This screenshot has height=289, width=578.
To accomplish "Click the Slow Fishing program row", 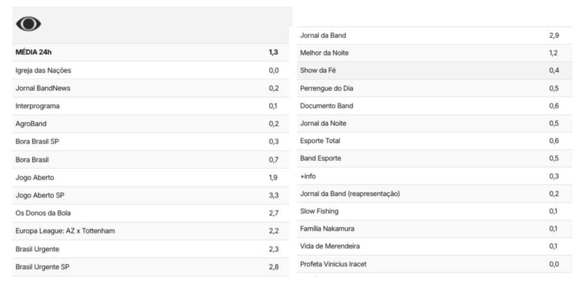I will [434, 211].
